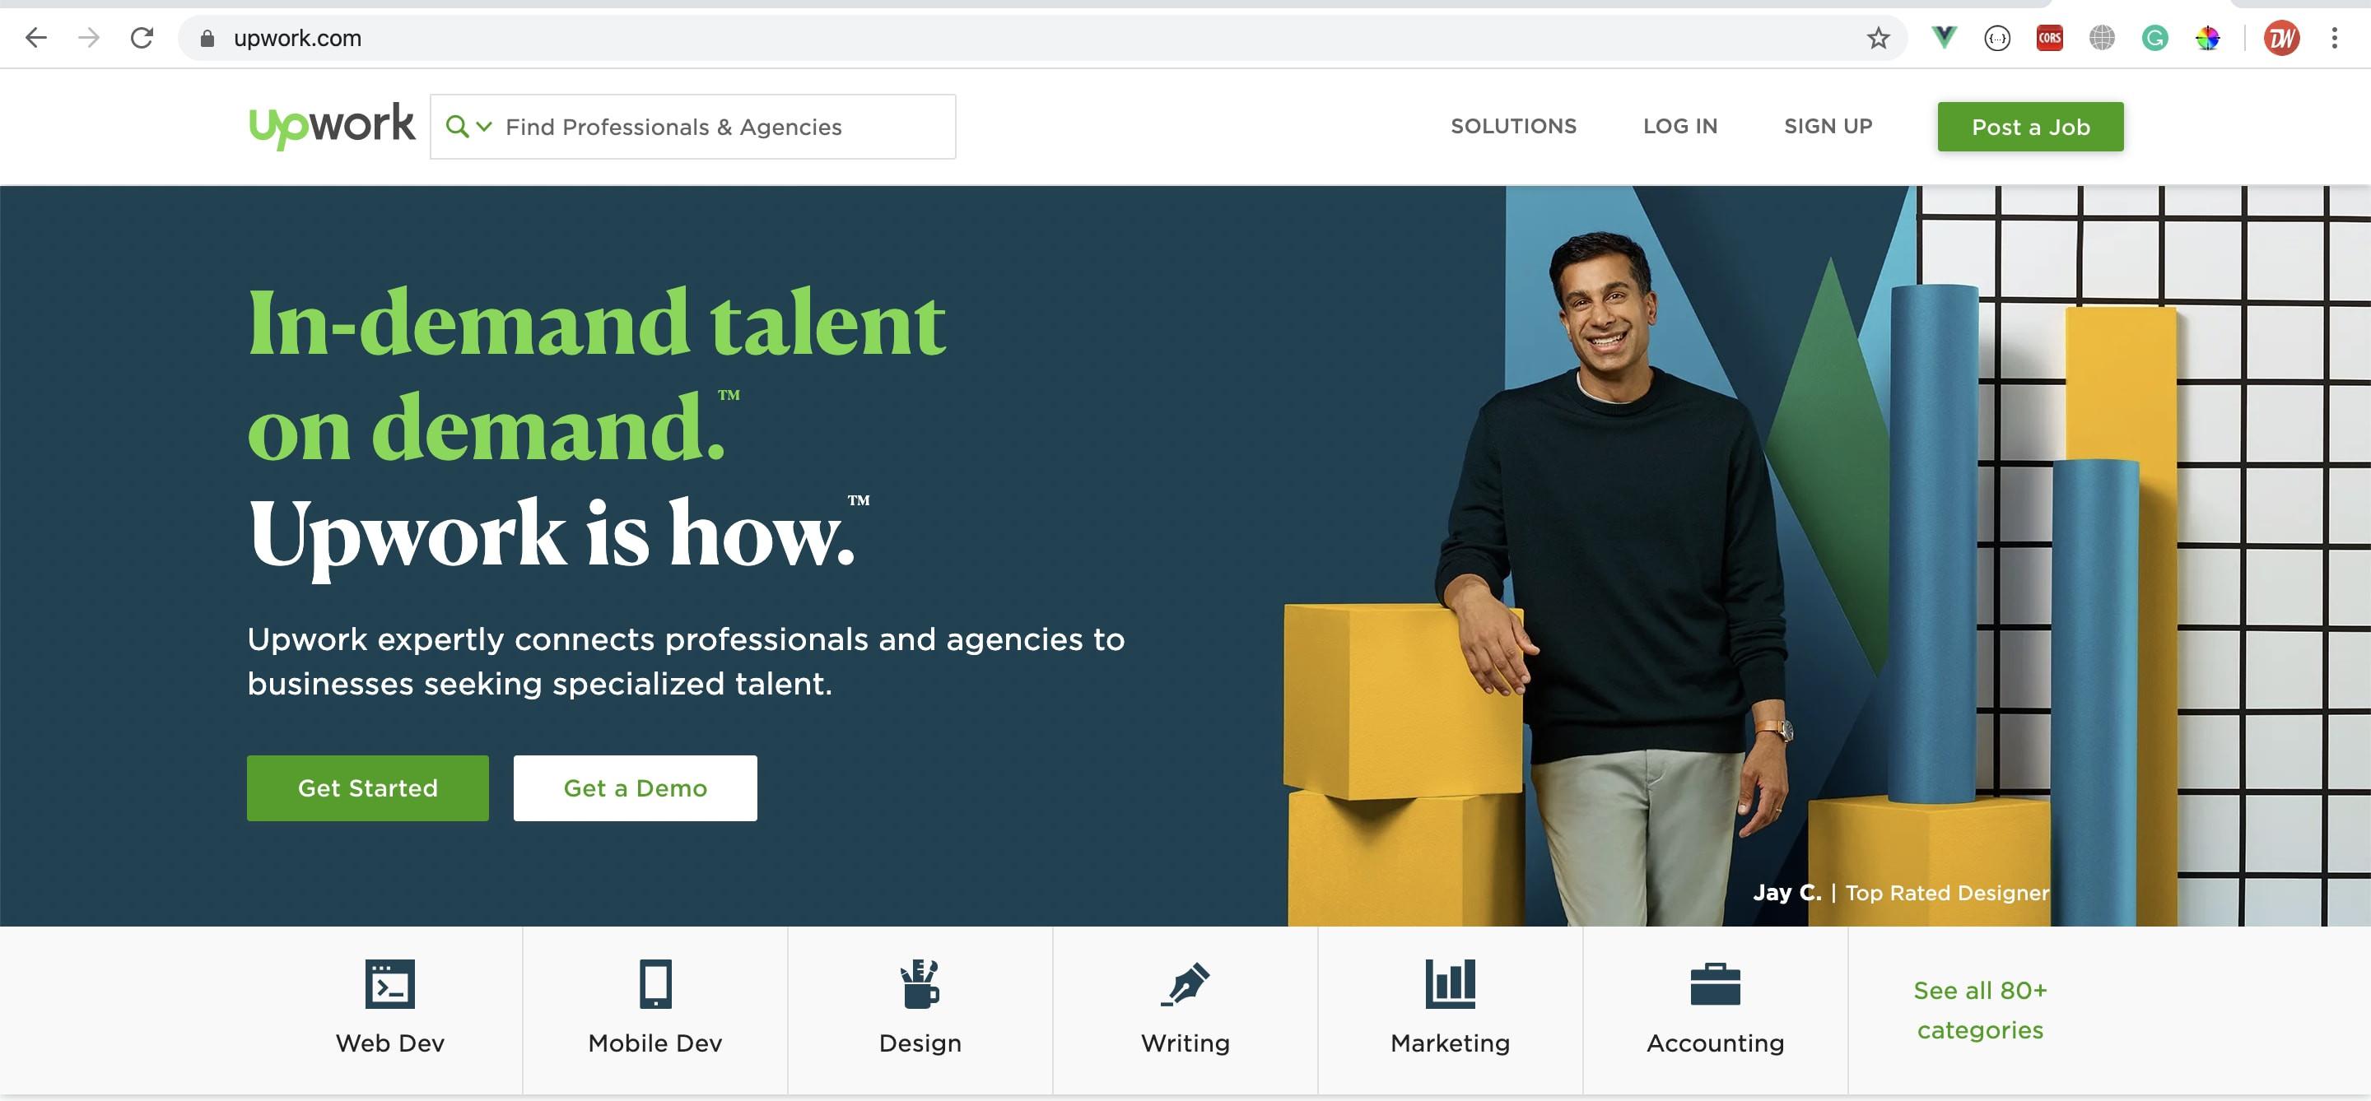Click the Post a Job button

pos(2031,126)
